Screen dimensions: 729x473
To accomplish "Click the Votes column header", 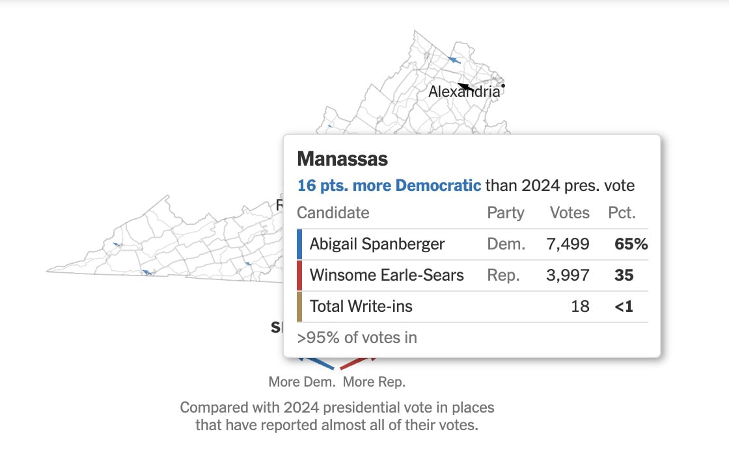I will point(570,213).
